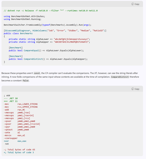
Task: Copy the C# benchmark code block
Action: click(136, 4)
